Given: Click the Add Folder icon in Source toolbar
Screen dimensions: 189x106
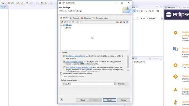Looking at the screenshot, I should (62, 22).
